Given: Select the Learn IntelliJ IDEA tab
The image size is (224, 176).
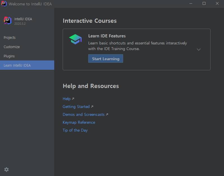Looking at the screenshot, I should click(27, 65).
